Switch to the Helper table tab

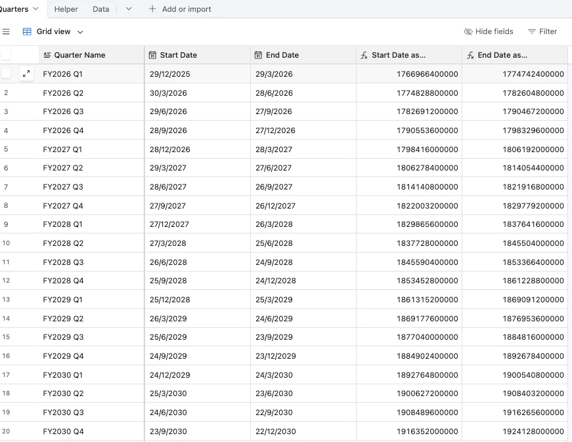pyautogui.click(x=66, y=9)
